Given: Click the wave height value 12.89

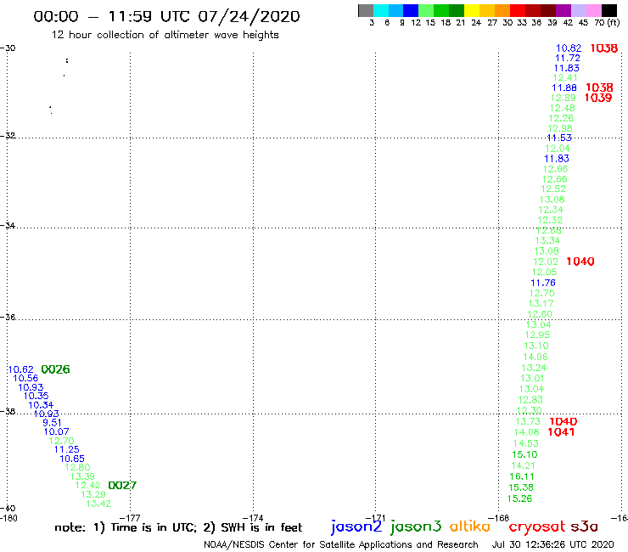Looking at the screenshot, I should coord(563,99).
